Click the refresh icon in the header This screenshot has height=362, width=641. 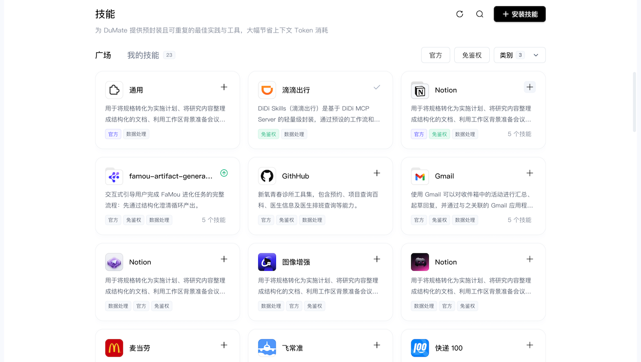pos(460,14)
